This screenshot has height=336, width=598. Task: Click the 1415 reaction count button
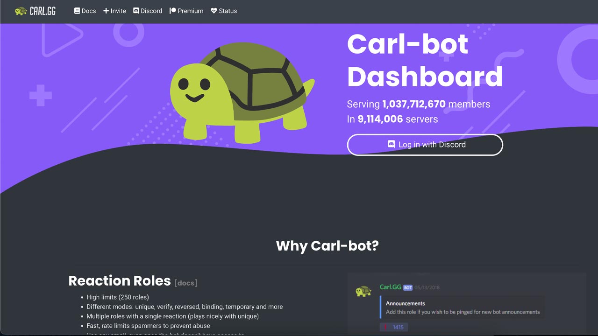click(x=394, y=327)
